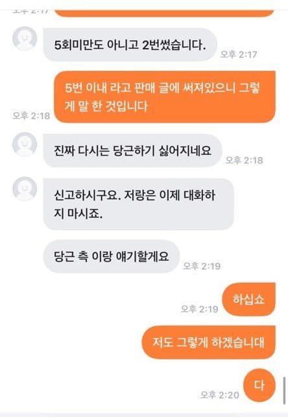Select the gray '5회미만도 아니고 2번썼습니다.' bubble

130,45
